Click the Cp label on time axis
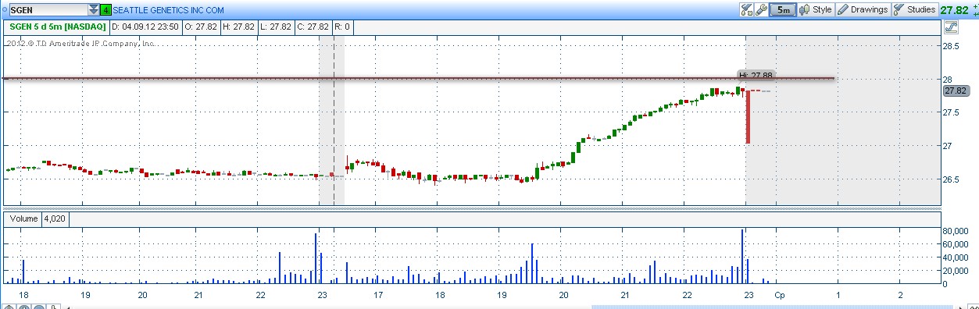Viewport: 979px width, 309px height. point(779,295)
